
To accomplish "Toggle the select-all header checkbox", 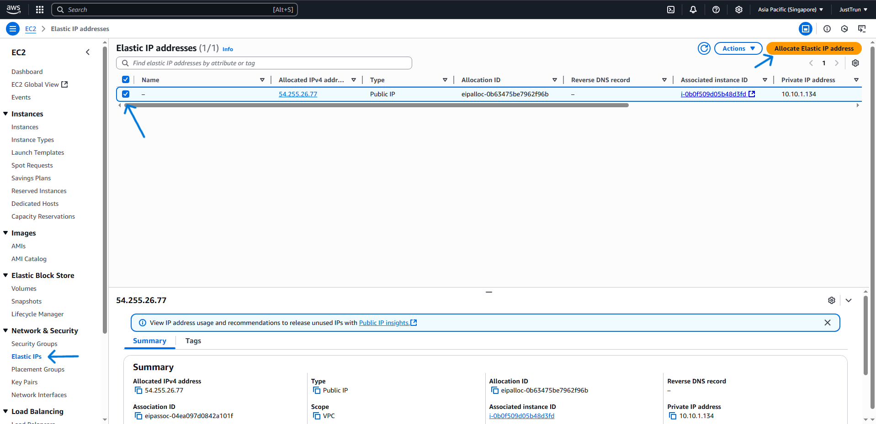I will tap(126, 79).
